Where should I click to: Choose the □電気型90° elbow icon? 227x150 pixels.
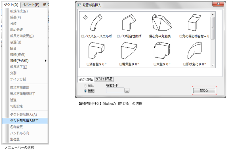(129, 52)
